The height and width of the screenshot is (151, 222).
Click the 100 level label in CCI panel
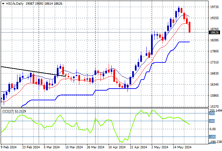point(212,121)
